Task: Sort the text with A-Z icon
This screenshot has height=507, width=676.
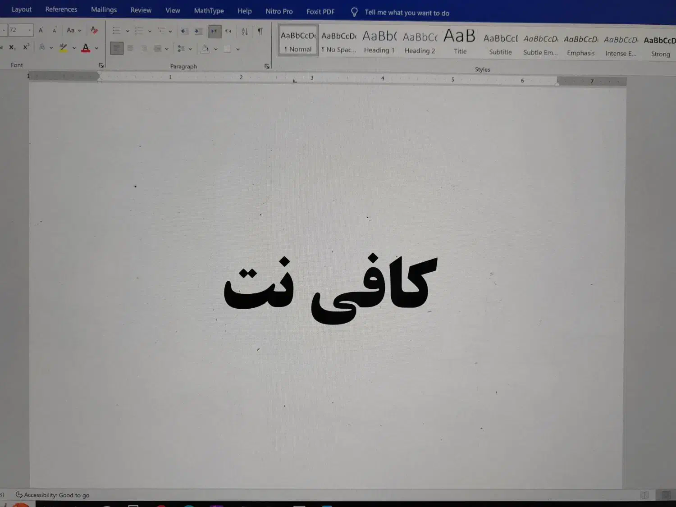Action: pos(245,32)
